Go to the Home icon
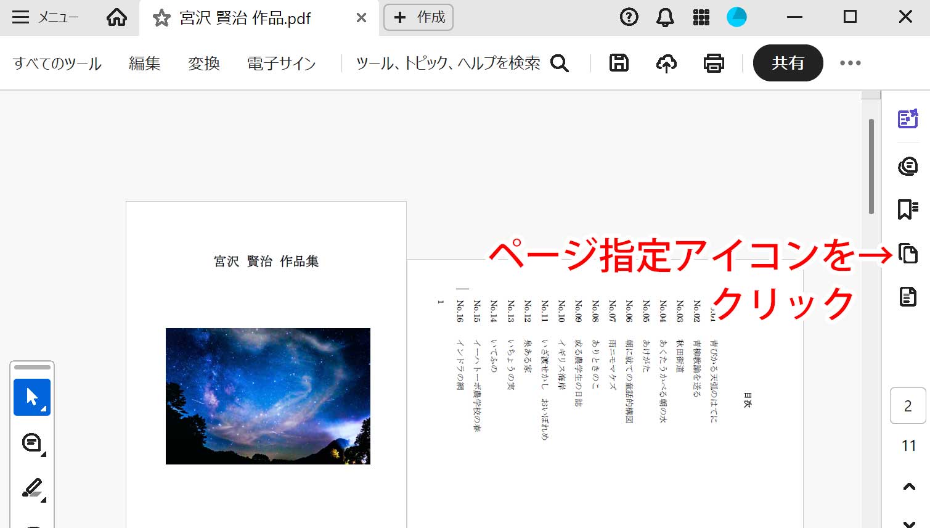Screen dimensions: 930x528 point(116,17)
